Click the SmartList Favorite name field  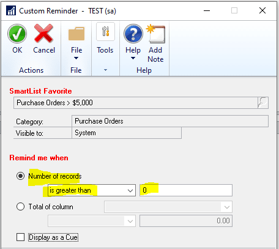tap(136, 103)
